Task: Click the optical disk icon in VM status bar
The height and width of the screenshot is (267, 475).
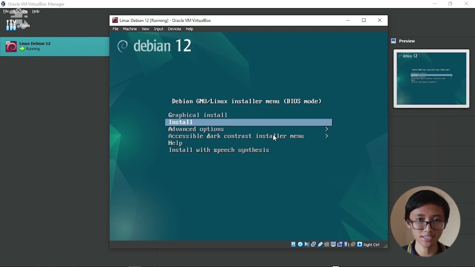Action: [x=300, y=244]
